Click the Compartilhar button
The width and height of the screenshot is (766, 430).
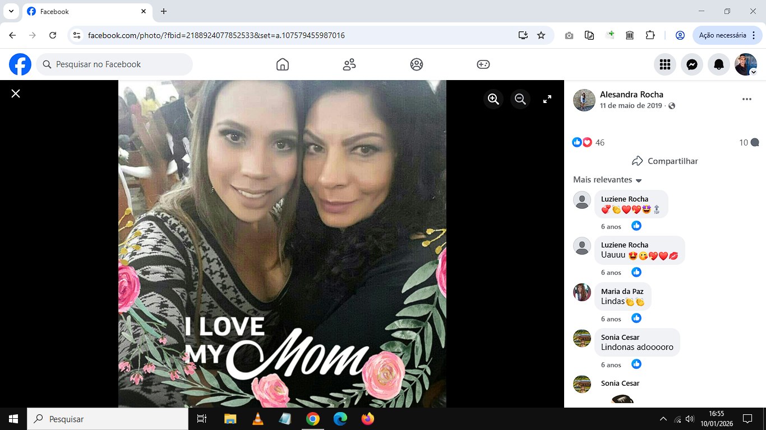(x=665, y=161)
